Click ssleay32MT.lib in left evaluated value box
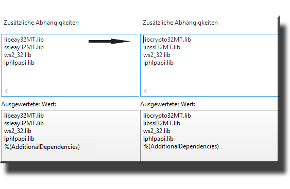 tap(24, 123)
